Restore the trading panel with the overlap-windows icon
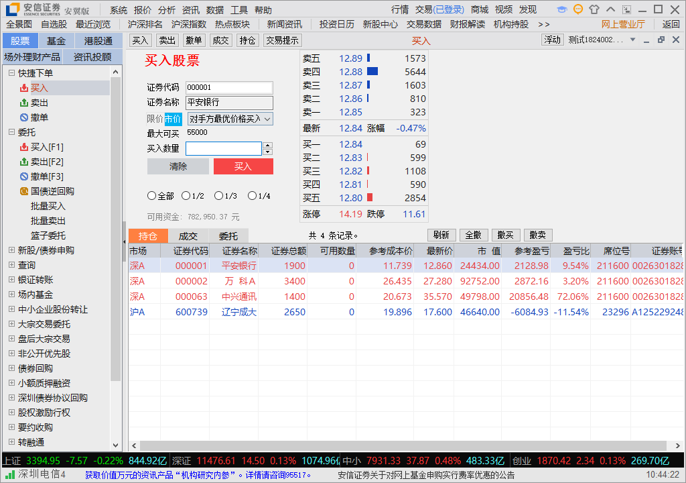 [x=661, y=40]
